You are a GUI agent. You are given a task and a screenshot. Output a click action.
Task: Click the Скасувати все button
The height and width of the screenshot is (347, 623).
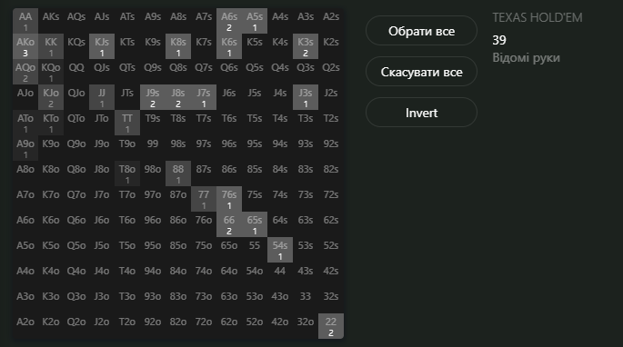coord(421,72)
